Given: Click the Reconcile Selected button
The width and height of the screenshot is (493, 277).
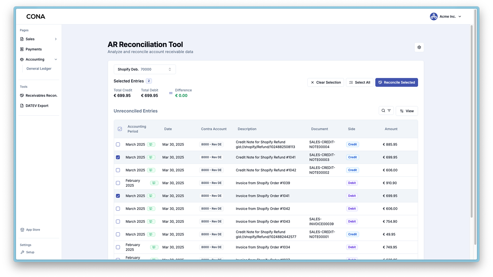Looking at the screenshot, I should tap(397, 82).
